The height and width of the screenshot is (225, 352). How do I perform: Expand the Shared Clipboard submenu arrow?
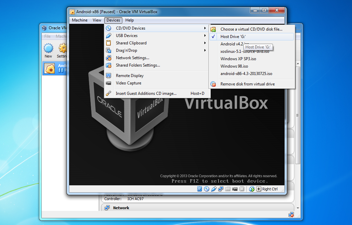click(205, 43)
